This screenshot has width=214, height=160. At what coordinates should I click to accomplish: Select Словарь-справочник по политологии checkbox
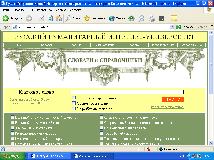tap(101, 117)
